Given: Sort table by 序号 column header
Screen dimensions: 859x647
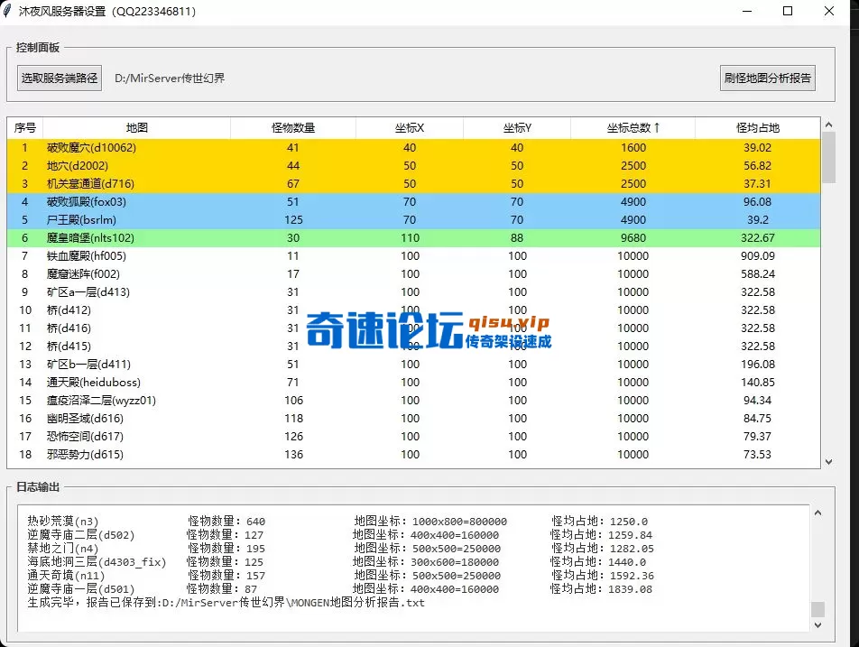Looking at the screenshot, I should pos(25,128).
